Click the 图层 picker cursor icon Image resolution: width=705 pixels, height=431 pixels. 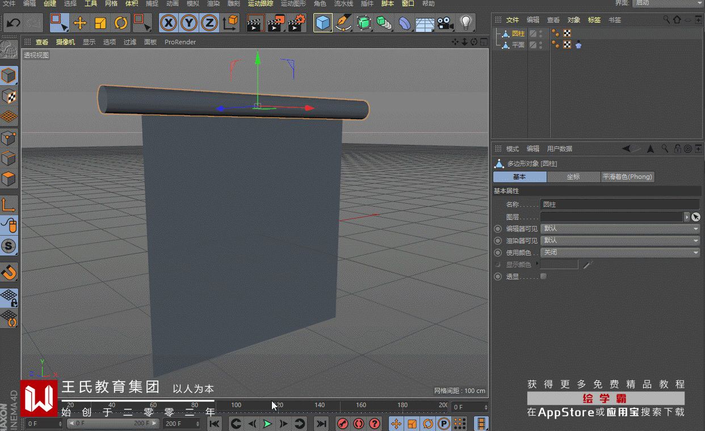tap(696, 217)
